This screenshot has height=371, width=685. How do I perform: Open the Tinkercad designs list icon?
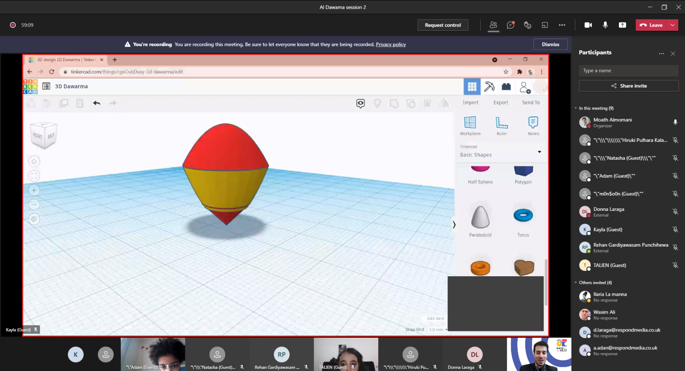point(46,86)
